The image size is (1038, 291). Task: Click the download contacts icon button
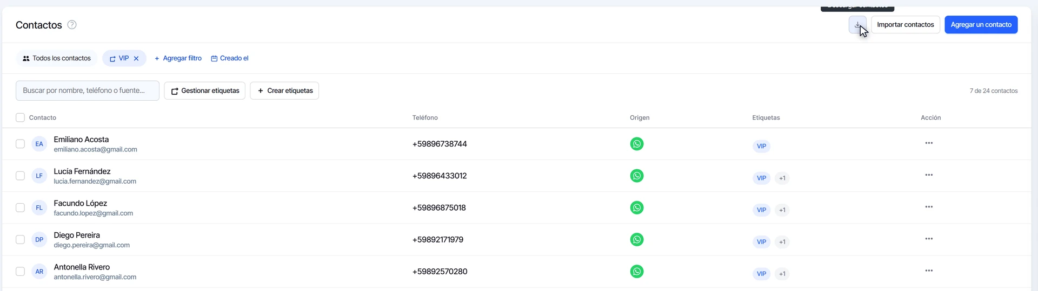pyautogui.click(x=857, y=25)
